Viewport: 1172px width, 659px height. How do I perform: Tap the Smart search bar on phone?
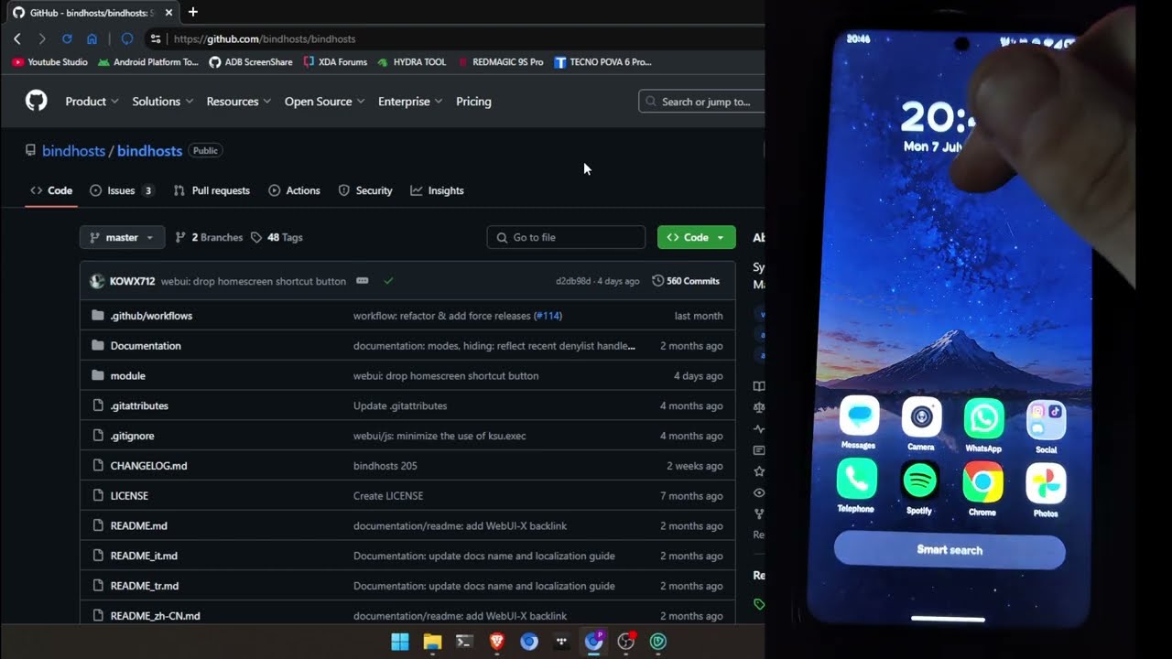click(x=950, y=550)
